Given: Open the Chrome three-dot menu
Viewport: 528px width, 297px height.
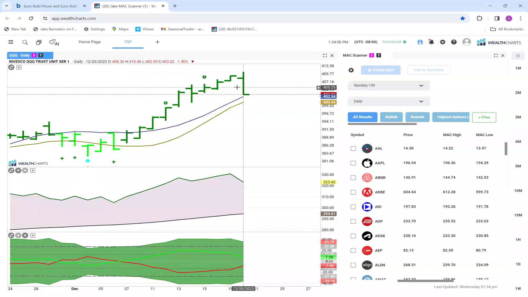Looking at the screenshot, I should point(521,18).
